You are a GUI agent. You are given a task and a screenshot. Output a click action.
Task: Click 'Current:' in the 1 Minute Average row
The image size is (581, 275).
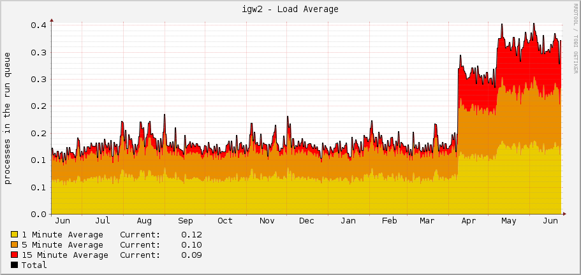[x=140, y=235]
